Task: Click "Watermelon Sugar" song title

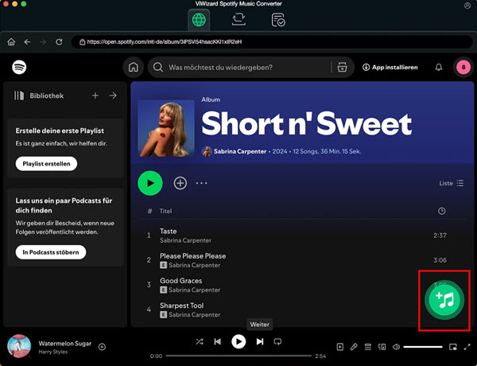Action: (x=65, y=344)
